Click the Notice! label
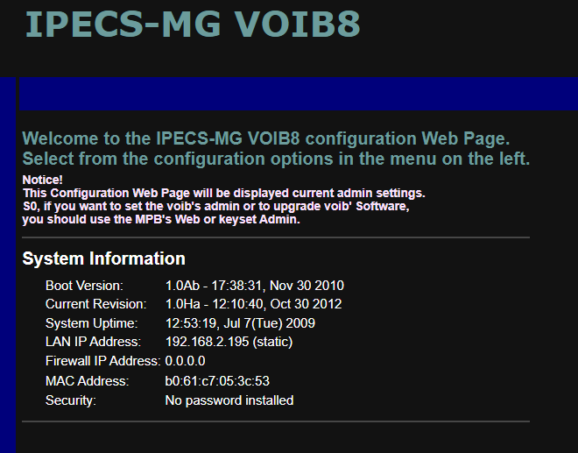This screenshot has height=453, width=578. pyautogui.click(x=42, y=180)
